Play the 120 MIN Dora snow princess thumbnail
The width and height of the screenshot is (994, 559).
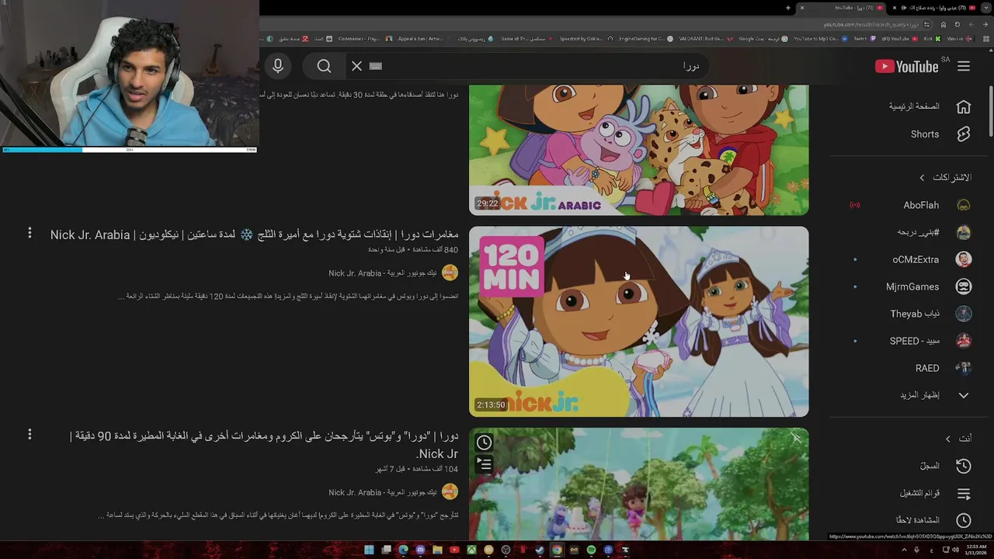[638, 321]
